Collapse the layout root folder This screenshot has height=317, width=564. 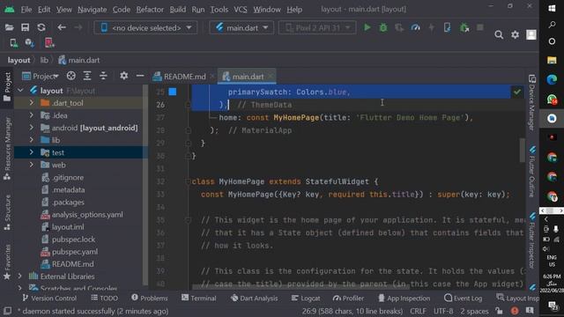pyautogui.click(x=20, y=91)
